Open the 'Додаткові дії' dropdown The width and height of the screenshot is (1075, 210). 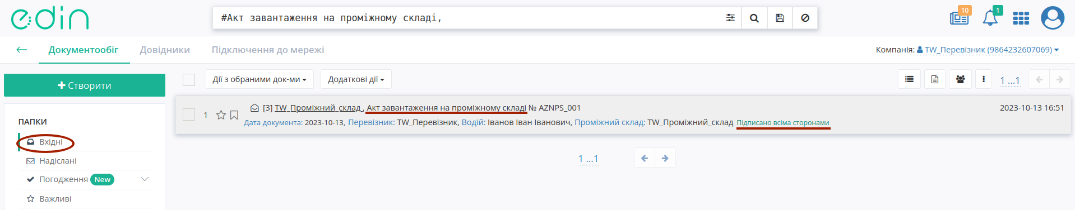(356, 79)
